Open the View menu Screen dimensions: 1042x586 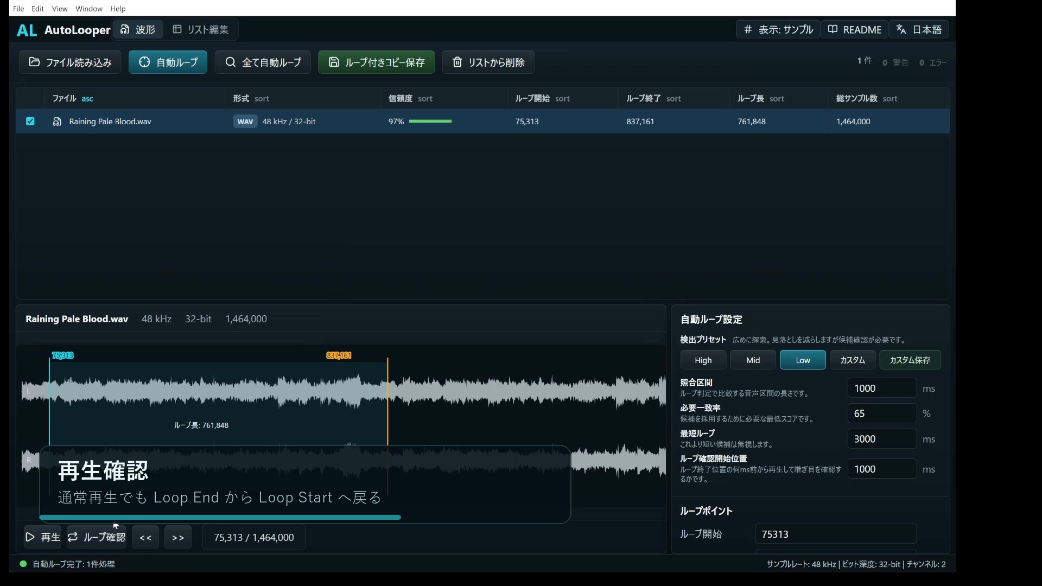(60, 9)
